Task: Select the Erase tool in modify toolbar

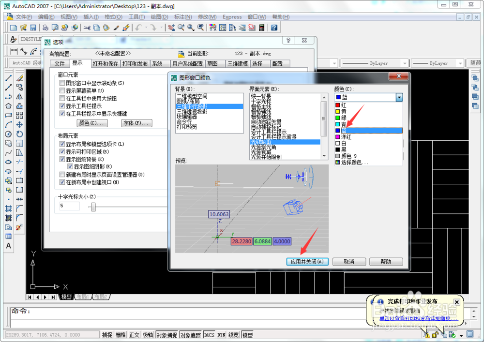Action: (19, 78)
